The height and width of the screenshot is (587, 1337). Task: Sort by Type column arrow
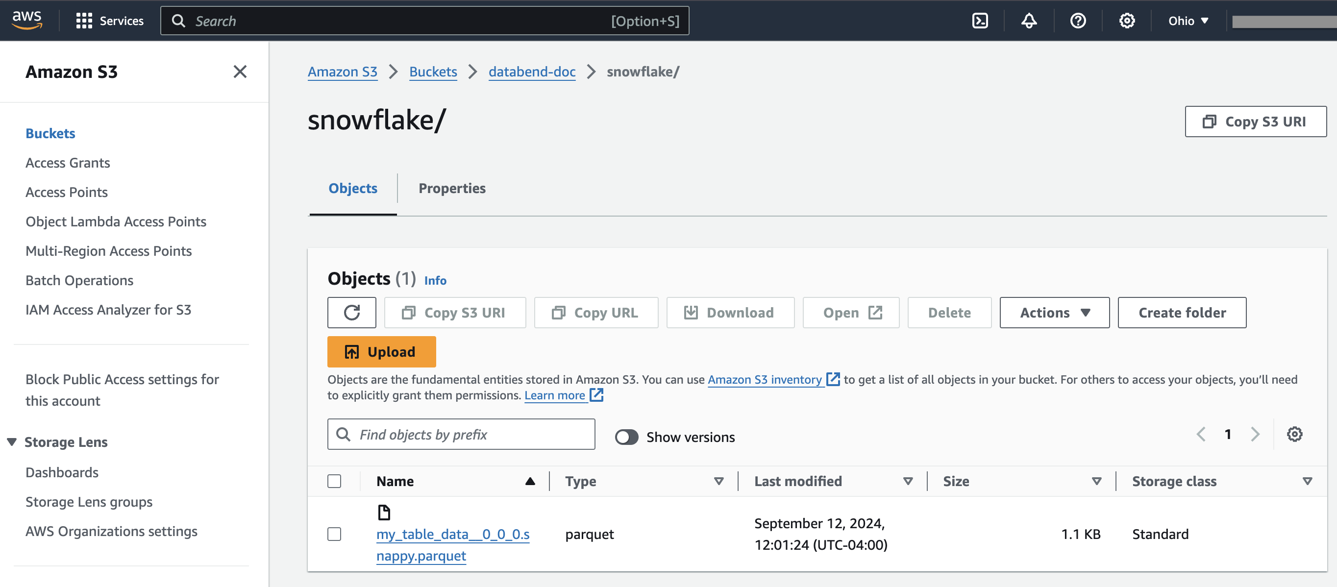719,481
